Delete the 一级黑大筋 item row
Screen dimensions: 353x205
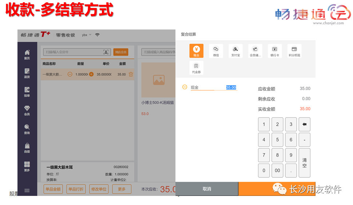click(x=131, y=74)
